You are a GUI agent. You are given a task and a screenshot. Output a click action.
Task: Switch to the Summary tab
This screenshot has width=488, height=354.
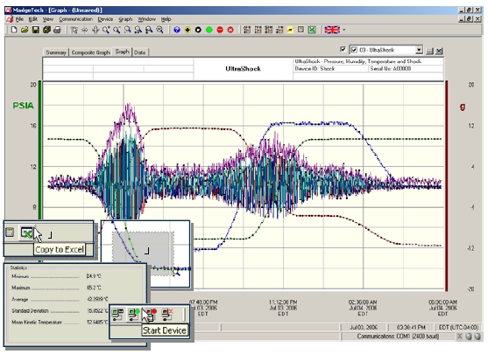[56, 52]
